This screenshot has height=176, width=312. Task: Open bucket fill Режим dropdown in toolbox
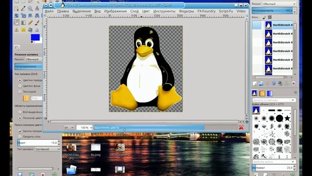[x=34, y=59]
